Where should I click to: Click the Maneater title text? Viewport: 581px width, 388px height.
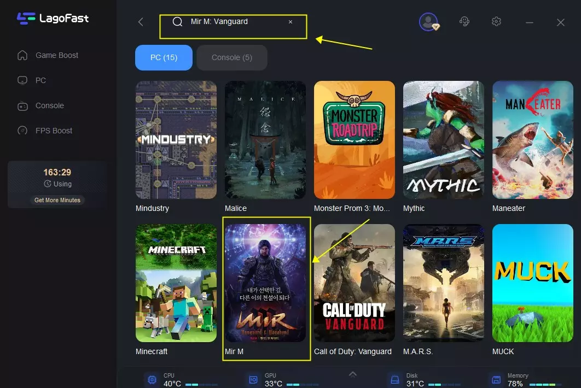tap(508, 208)
